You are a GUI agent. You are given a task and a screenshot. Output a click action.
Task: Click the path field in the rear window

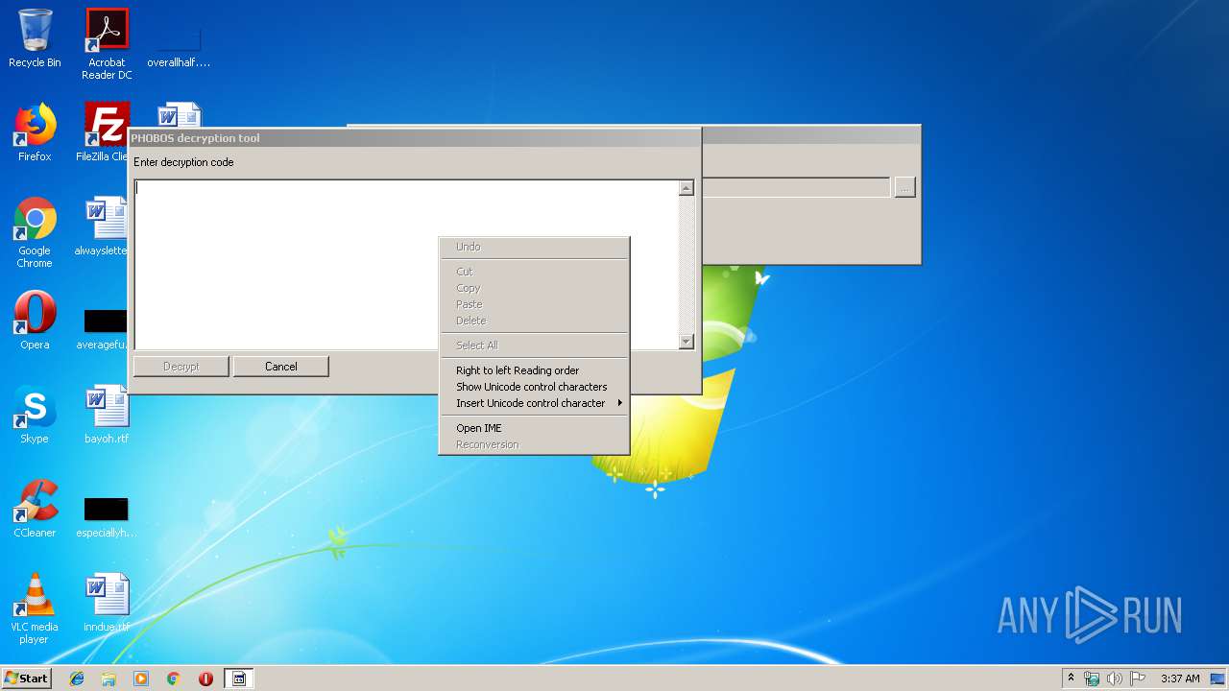(x=796, y=187)
